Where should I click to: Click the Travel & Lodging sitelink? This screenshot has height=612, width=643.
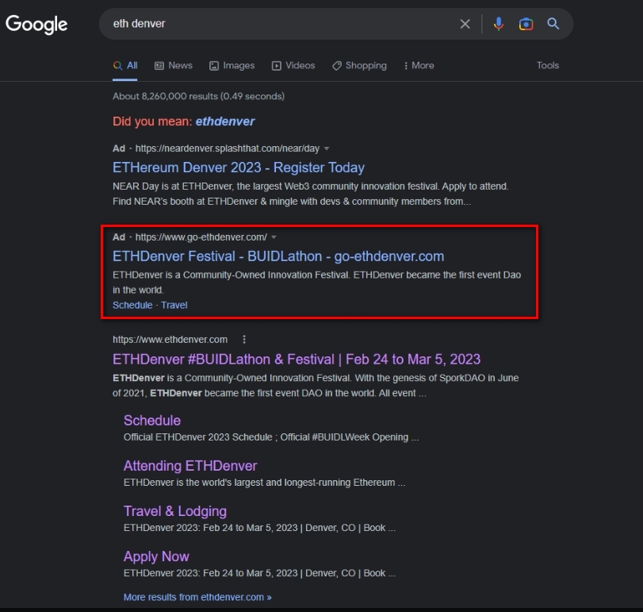(174, 511)
